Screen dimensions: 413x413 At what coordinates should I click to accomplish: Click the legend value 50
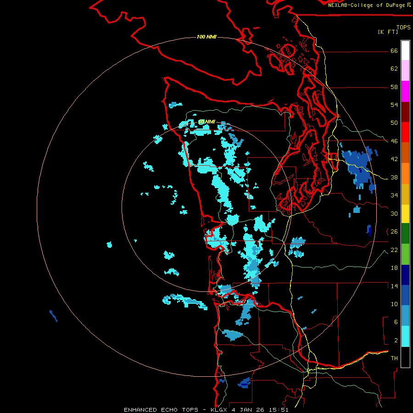[394, 123]
